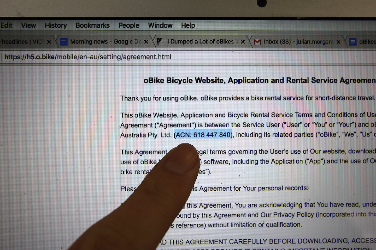Click the oBike Bicycle Website agreement heading
This screenshot has width=376, height=250.
tap(260, 80)
